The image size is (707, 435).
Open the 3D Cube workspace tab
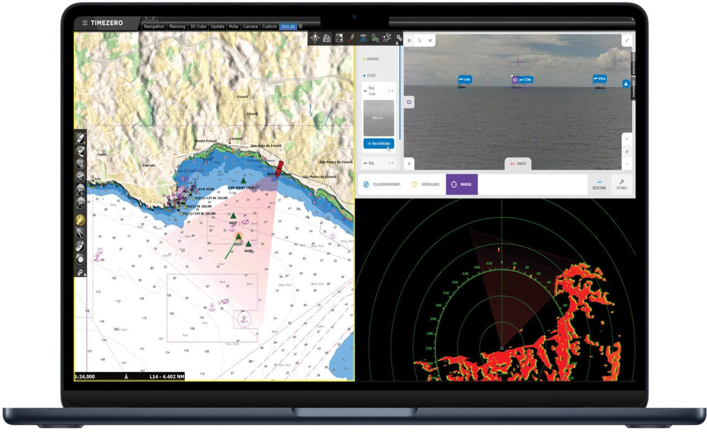198,26
